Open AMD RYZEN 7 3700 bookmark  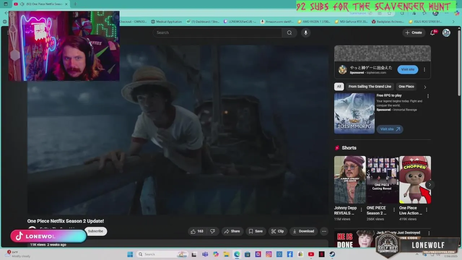[314, 22]
